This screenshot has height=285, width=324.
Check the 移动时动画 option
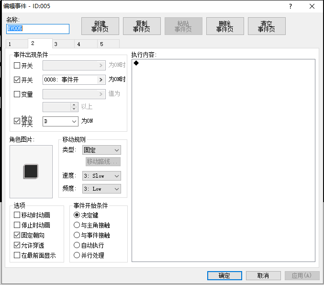(x=17, y=215)
